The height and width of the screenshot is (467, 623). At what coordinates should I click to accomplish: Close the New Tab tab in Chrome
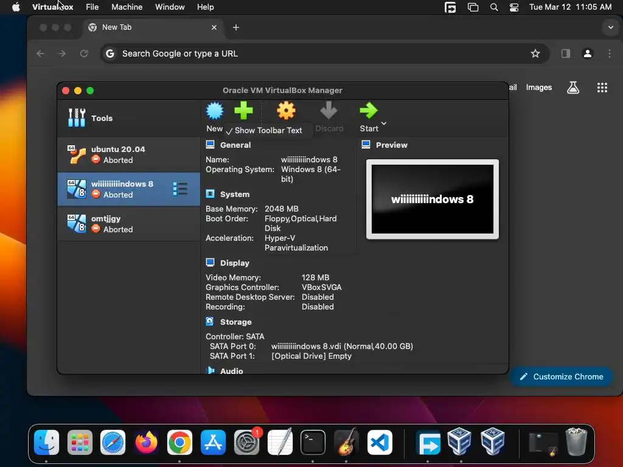click(214, 27)
